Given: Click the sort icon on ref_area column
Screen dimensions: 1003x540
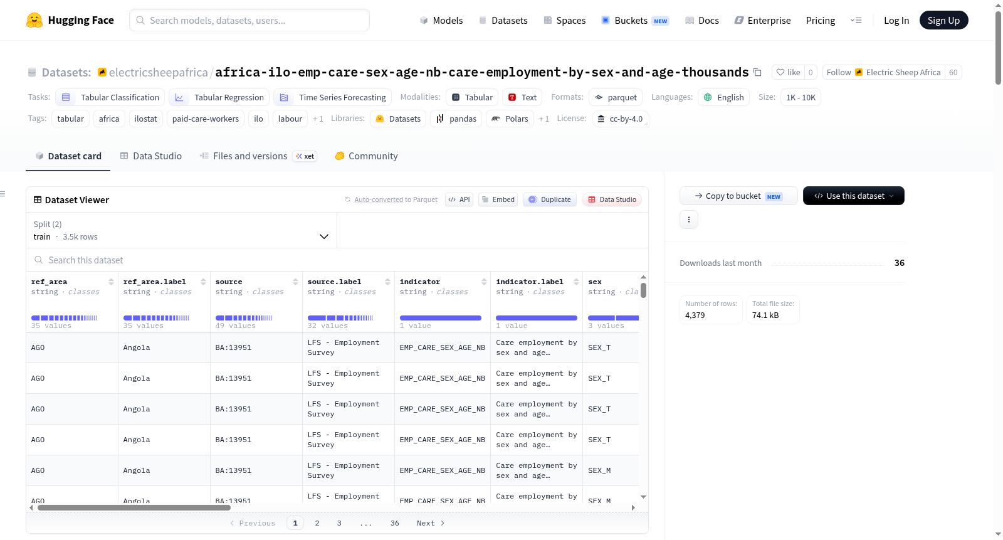Looking at the screenshot, I should coord(111,282).
